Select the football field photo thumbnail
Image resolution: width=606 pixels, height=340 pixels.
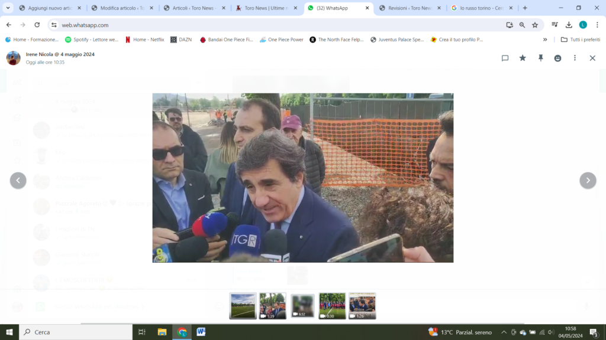click(x=243, y=306)
